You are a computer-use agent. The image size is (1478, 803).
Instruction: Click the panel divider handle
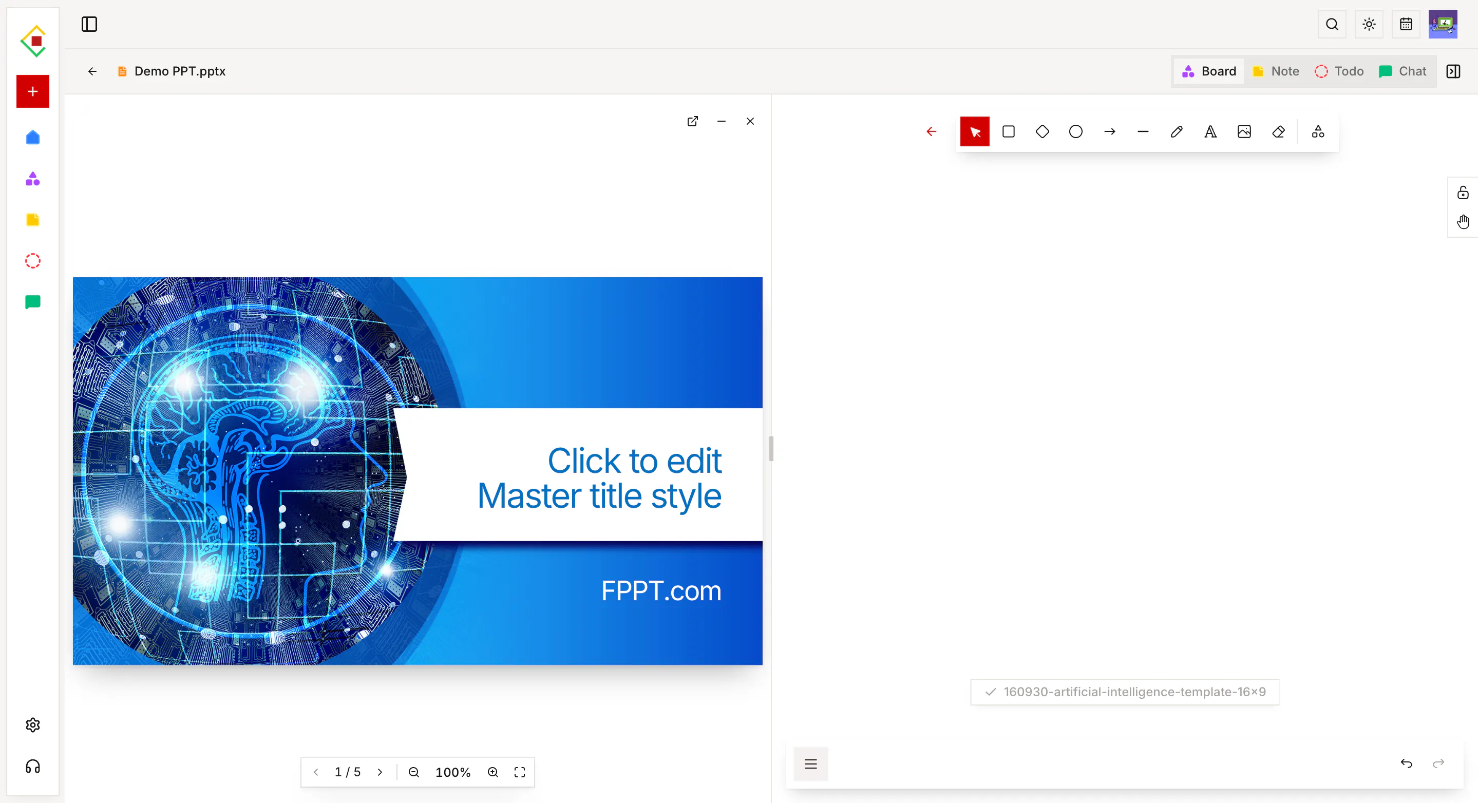(x=771, y=449)
